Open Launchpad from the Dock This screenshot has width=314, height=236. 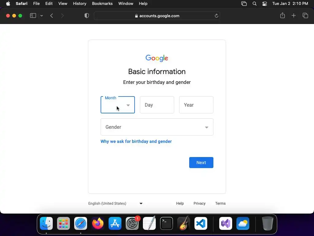coord(63,223)
